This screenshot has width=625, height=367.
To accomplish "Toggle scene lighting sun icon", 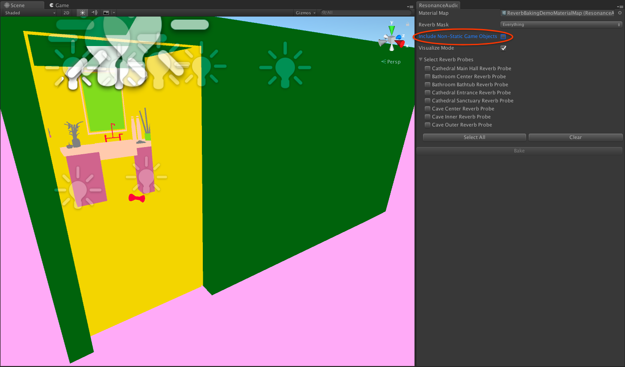I will (x=82, y=13).
